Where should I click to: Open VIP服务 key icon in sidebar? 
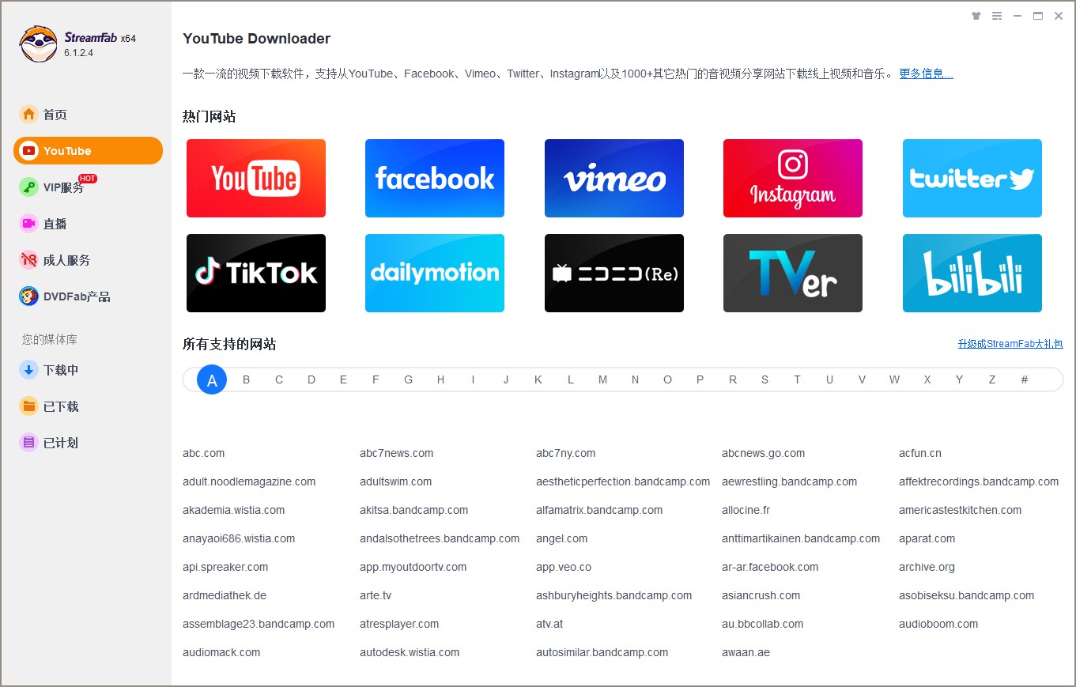click(x=29, y=187)
